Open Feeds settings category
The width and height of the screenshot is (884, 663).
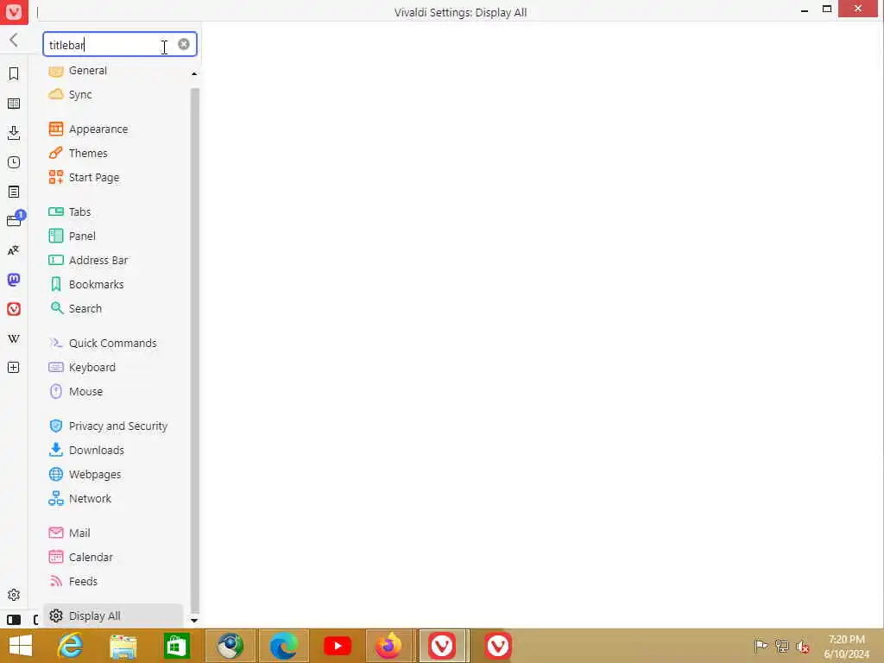coord(113,582)
